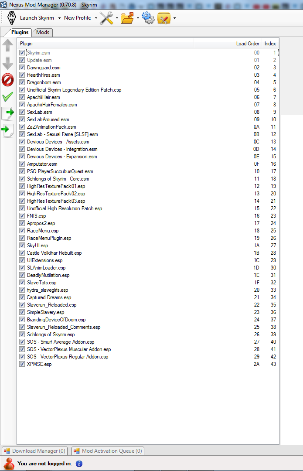Select the Skyrim.esm row
Viewport: 303px width, 471px height.
(x=148, y=53)
